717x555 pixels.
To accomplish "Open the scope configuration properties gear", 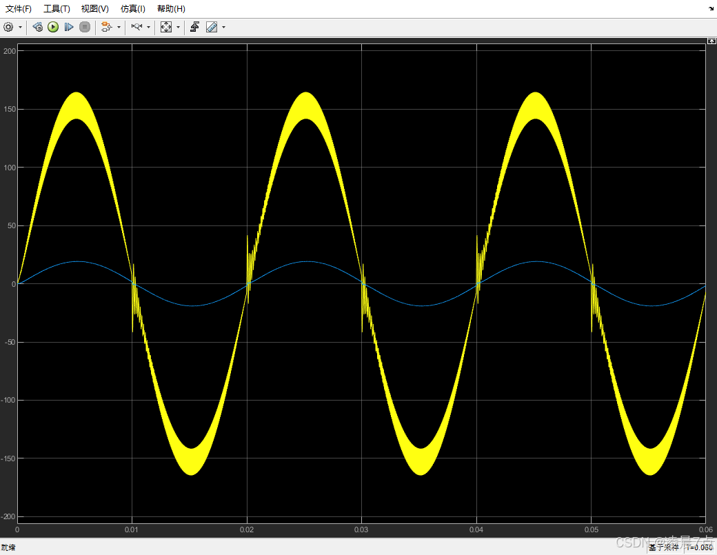I will 8,28.
